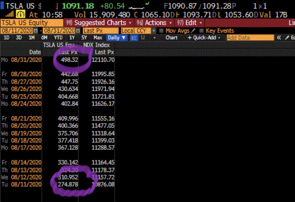
Task: Click the Last Px field box
Action: [101, 31]
